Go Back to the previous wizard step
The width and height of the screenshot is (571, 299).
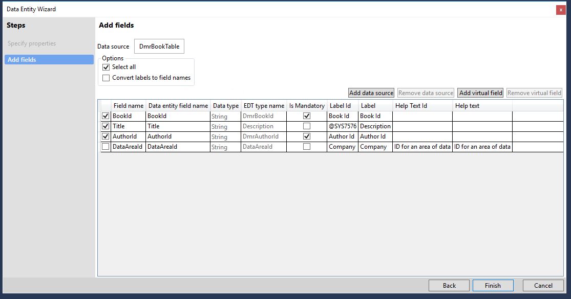[x=449, y=285]
